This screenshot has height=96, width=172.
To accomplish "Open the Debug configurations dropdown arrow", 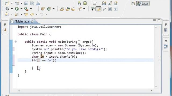I will 12,9.
